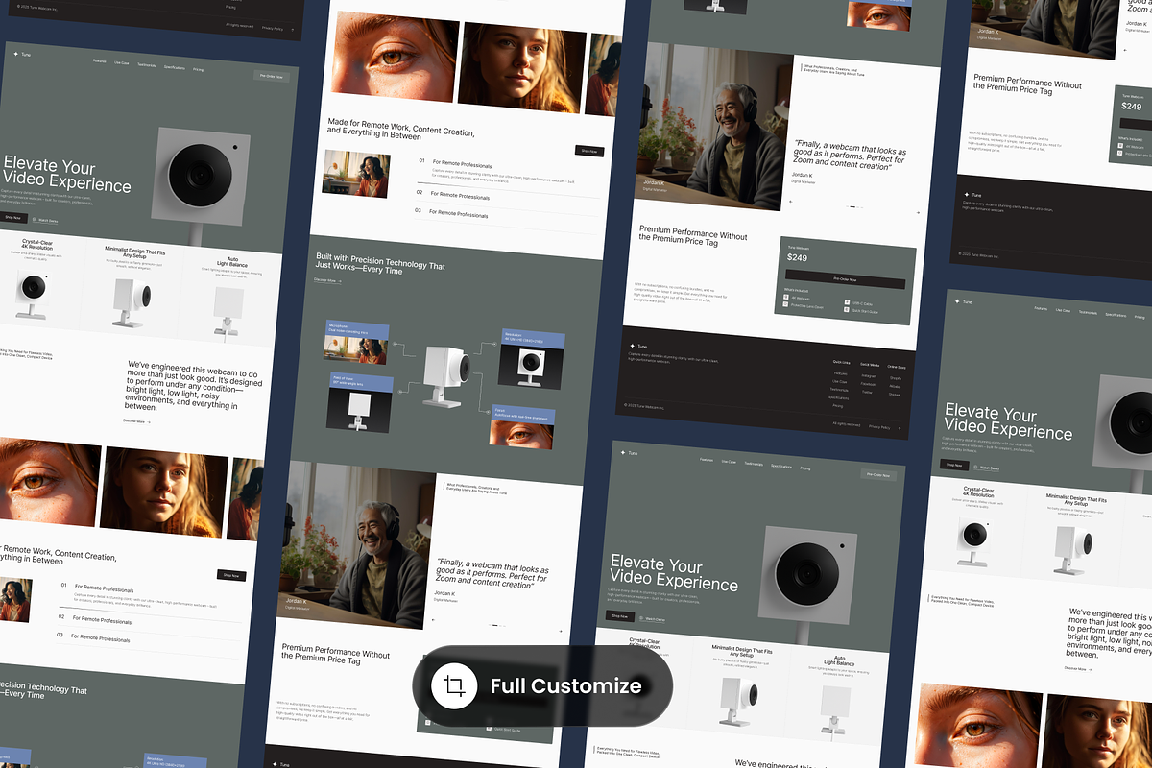Click the Instagram link under Social Media
The width and height of the screenshot is (1152, 768).
tap(869, 376)
